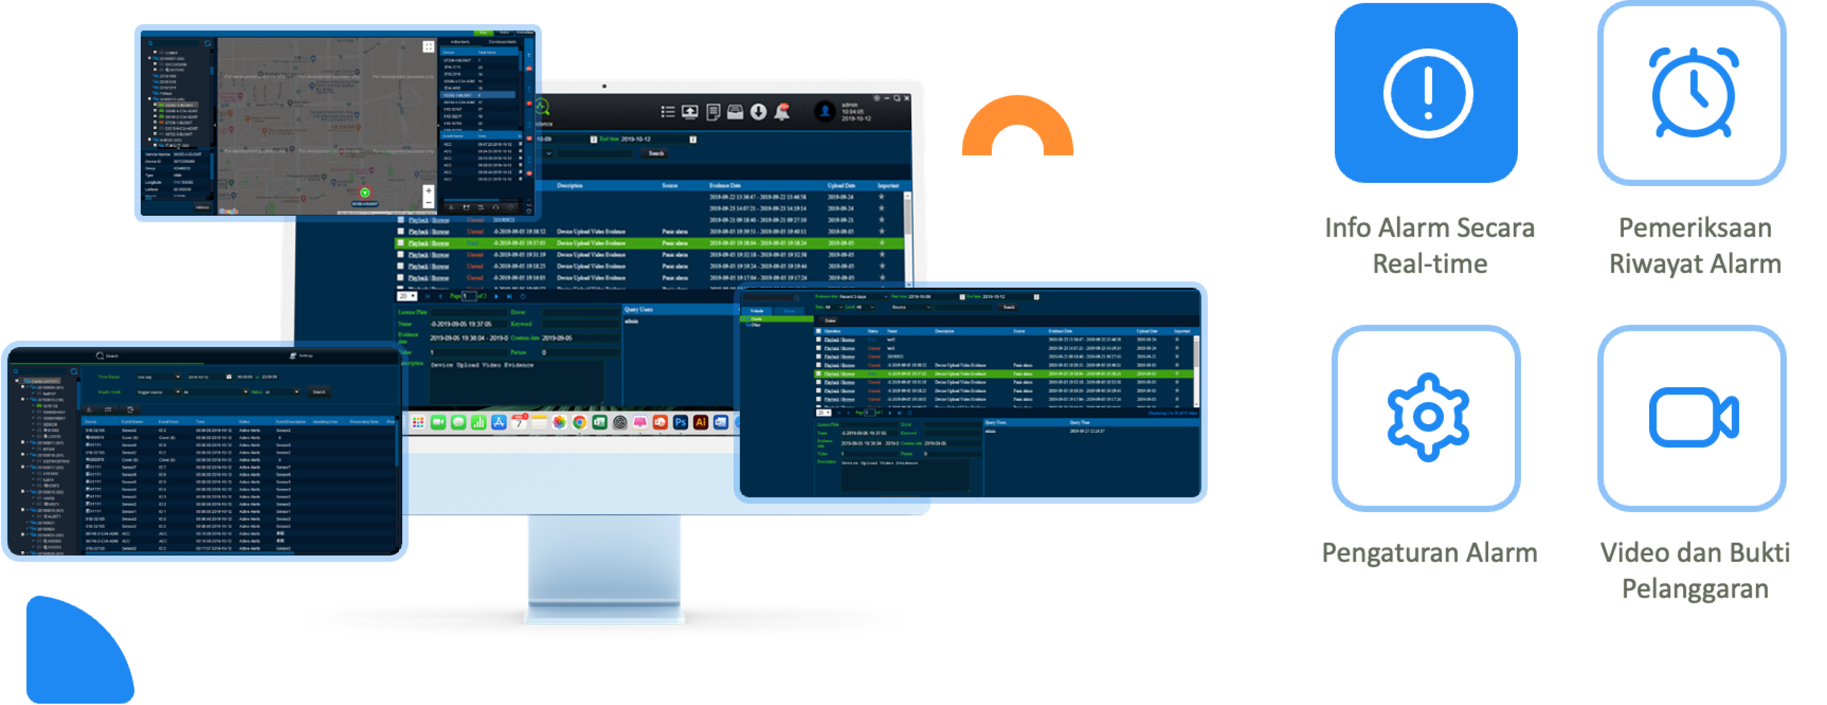Go to next page in evidence pager
1827x705 pixels.
[x=496, y=296]
